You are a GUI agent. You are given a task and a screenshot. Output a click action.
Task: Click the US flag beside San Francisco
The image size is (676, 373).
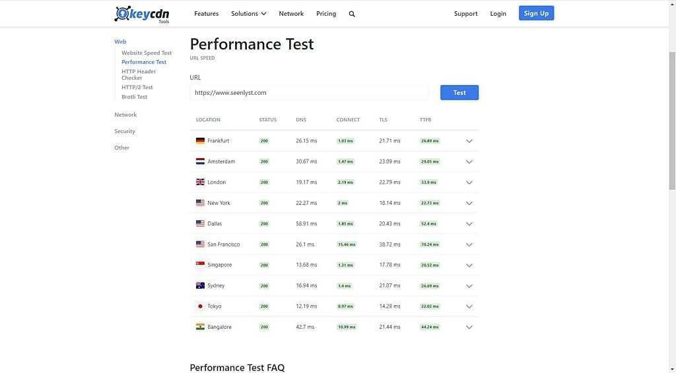tap(200, 244)
